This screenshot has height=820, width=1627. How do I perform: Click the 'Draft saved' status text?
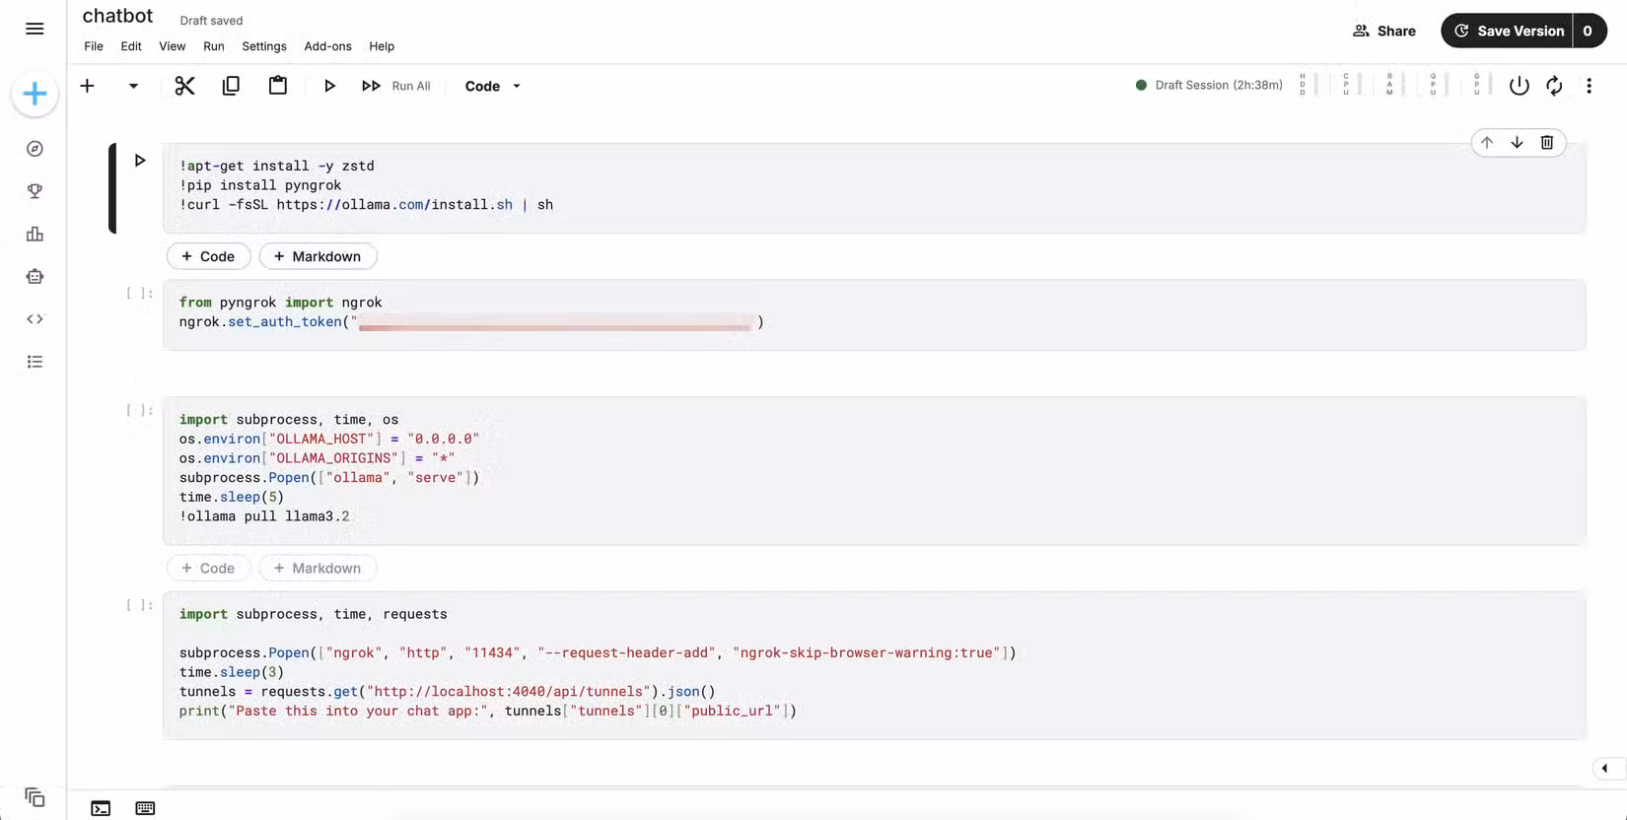click(x=211, y=21)
